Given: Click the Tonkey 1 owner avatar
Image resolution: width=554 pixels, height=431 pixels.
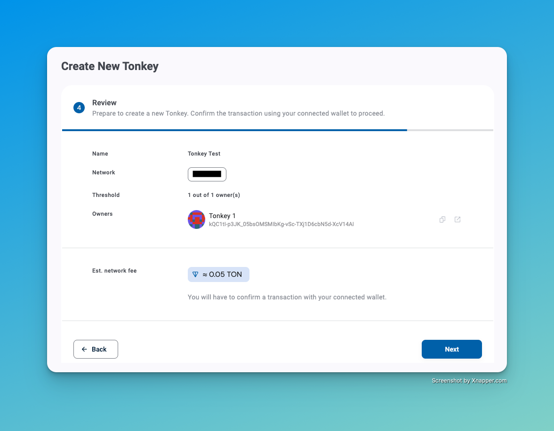Looking at the screenshot, I should 196,219.
